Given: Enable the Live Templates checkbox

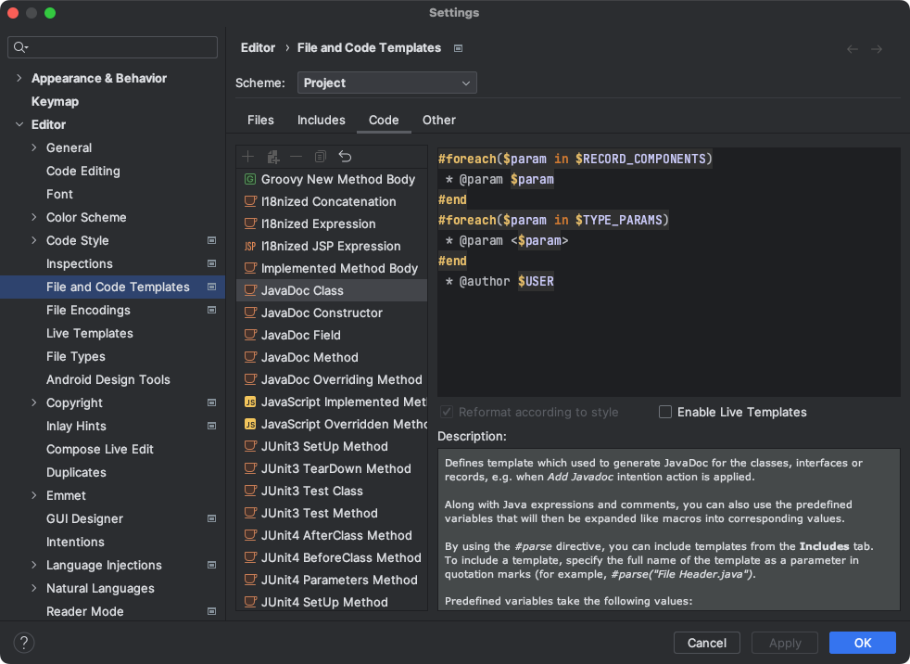Looking at the screenshot, I should pyautogui.click(x=665, y=412).
